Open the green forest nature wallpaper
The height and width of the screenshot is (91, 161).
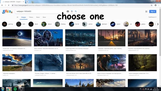pyautogui.click(x=143, y=63)
